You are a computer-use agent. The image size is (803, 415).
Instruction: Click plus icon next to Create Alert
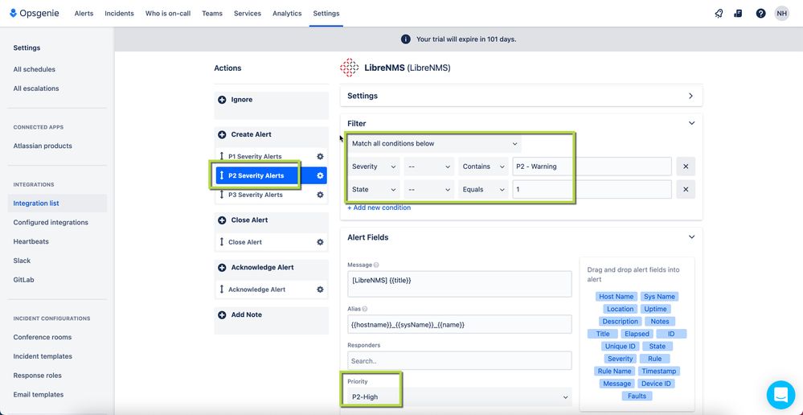(222, 135)
